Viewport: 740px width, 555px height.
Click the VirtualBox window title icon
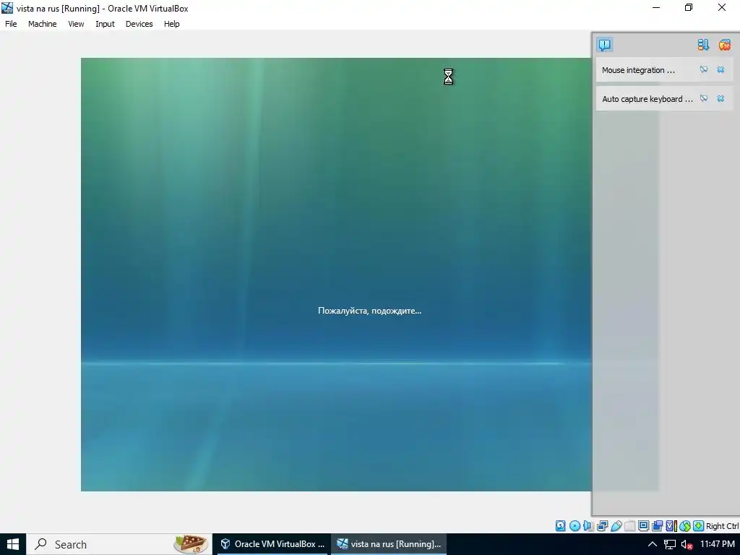click(x=7, y=8)
